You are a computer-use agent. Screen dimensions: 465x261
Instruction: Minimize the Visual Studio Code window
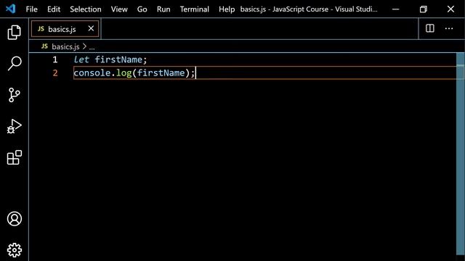coord(395,9)
